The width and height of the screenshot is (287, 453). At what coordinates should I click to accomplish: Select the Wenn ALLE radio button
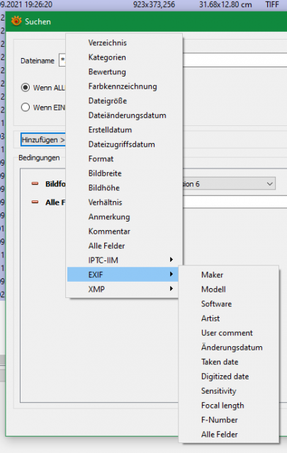click(26, 88)
